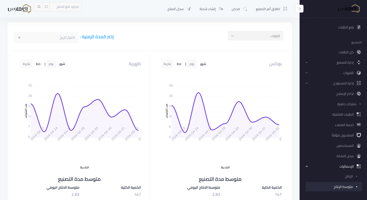
Task: Click the رفع الطلبات upload icon
Action: 359,27
